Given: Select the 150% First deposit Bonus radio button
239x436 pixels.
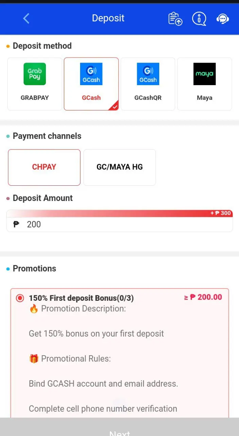Looking at the screenshot, I should (x=20, y=298).
